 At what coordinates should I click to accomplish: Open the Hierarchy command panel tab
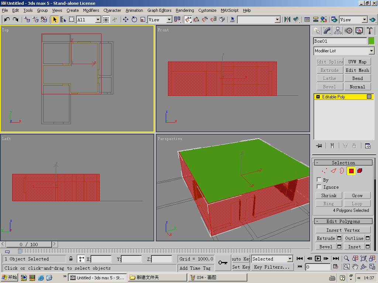338,31
